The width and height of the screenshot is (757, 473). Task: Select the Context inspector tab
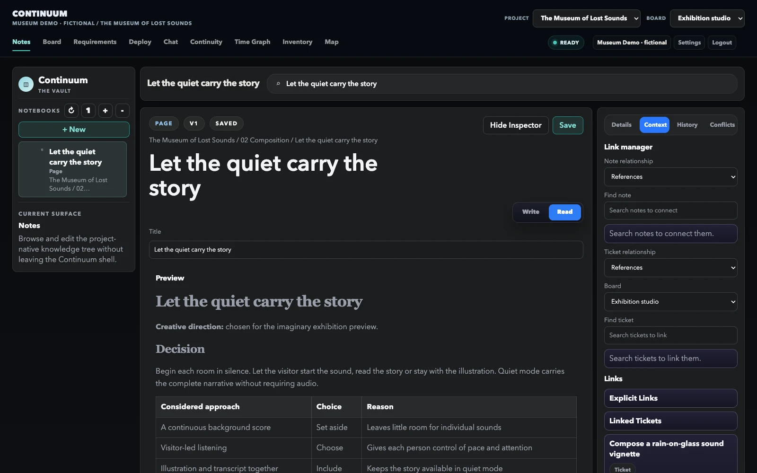pos(655,125)
